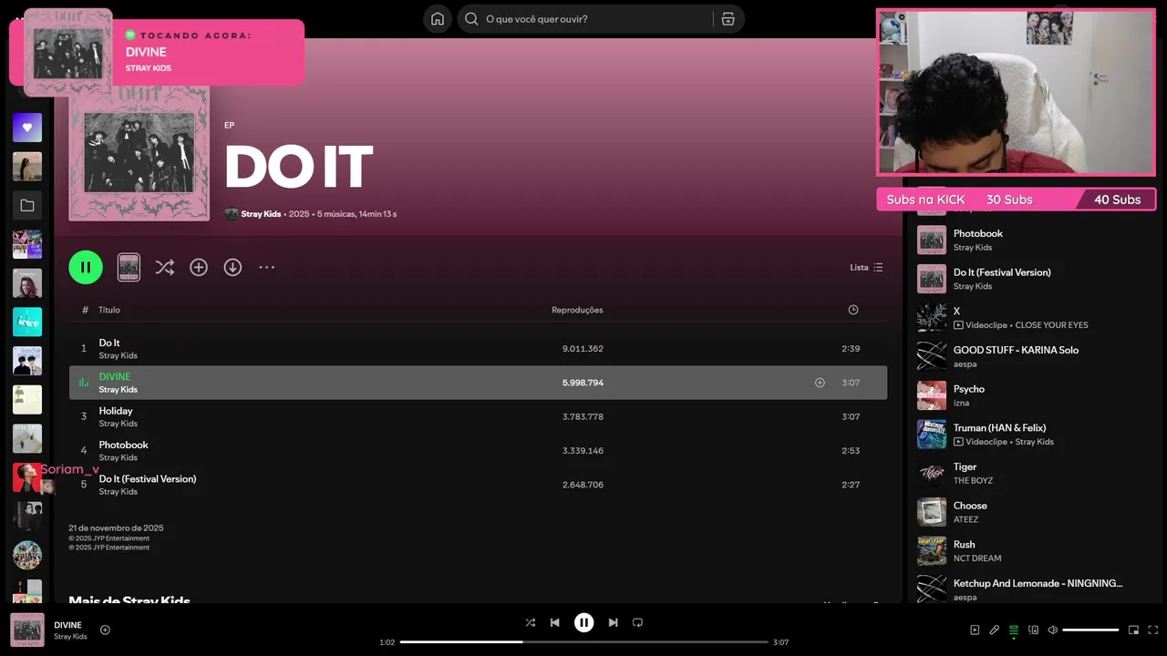
Task: Sort by the Reproduções column header
Action: pos(577,310)
